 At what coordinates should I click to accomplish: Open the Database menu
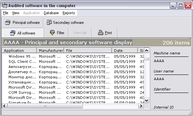tap(51, 13)
